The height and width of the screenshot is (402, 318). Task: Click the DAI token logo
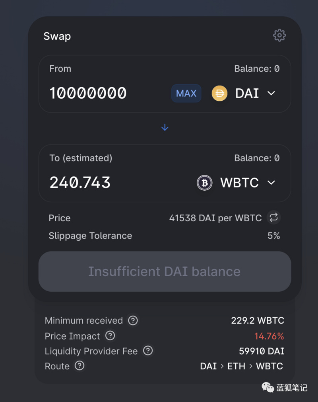(219, 94)
